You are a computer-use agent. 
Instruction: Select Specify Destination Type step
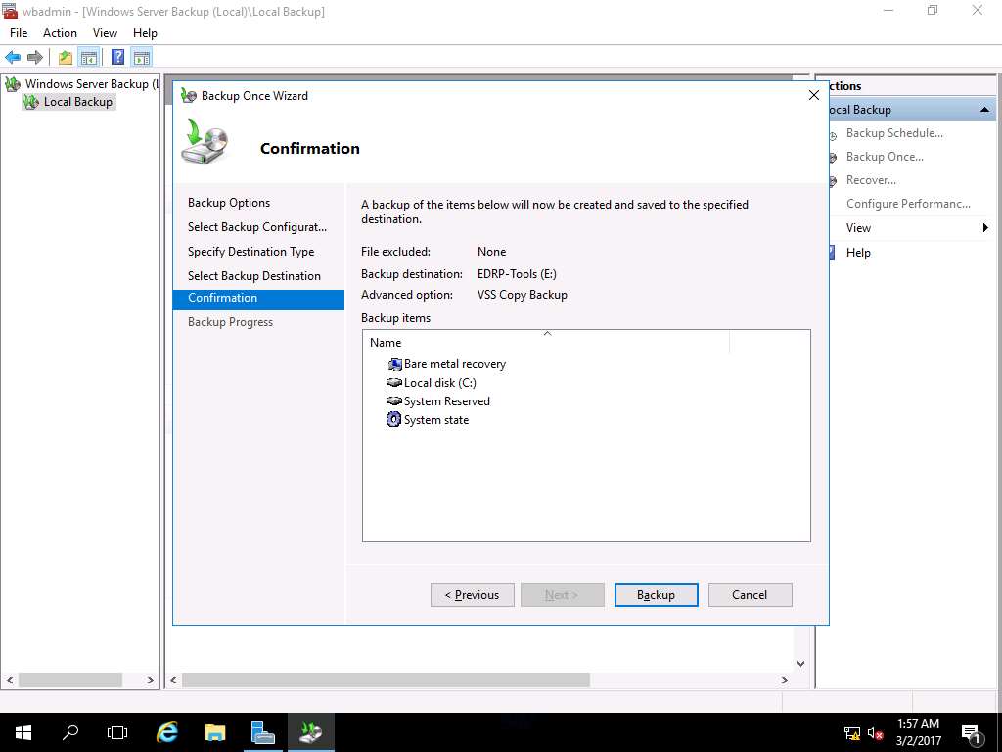251,252
